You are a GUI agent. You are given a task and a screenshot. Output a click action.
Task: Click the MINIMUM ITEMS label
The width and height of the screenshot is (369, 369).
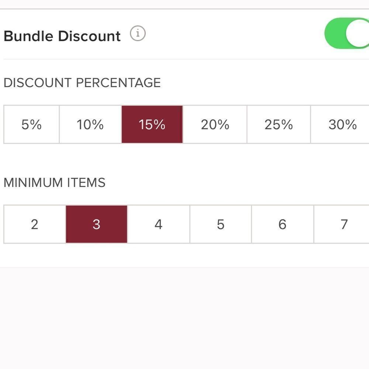coord(55,182)
